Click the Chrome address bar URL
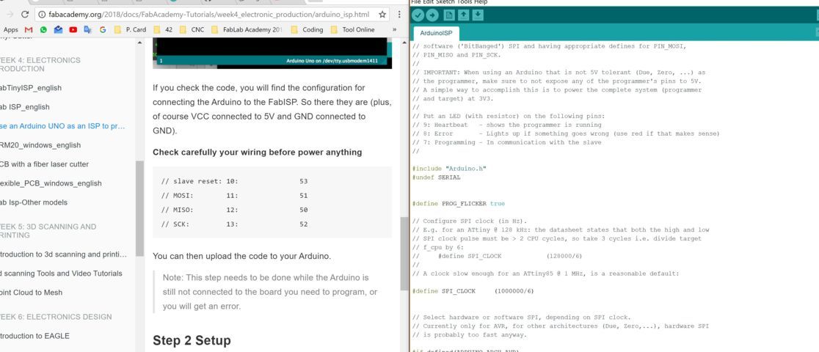This screenshot has width=819, height=352. (x=209, y=14)
